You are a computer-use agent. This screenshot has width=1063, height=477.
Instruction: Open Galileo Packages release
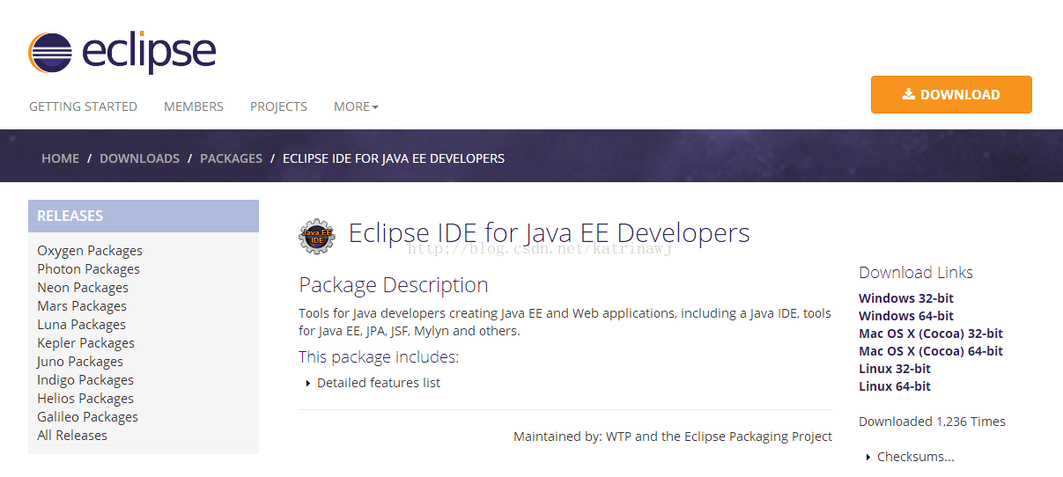[87, 417]
